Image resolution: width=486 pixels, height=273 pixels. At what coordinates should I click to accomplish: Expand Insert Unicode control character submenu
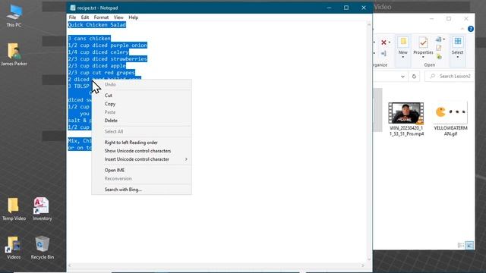pos(141,159)
